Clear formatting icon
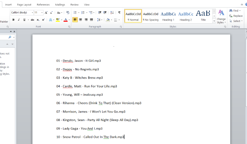 pos(68,13)
